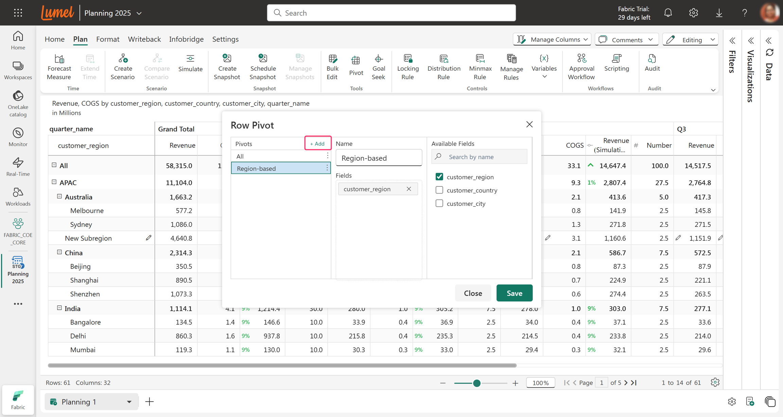This screenshot has height=417, width=783.
Task: Open the Planning 1 sheet dropdown
Action: [x=129, y=402]
